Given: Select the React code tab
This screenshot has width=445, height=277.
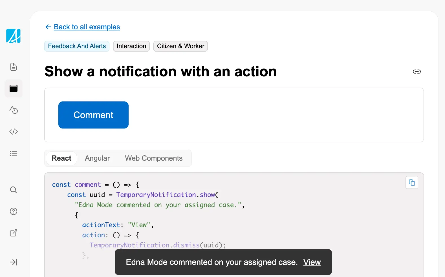Looking at the screenshot, I should click(x=61, y=158).
